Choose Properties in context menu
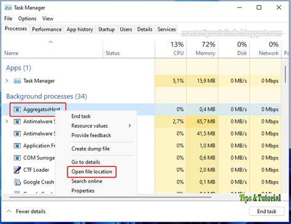Screen dimensions: 291x224 (x=83, y=190)
